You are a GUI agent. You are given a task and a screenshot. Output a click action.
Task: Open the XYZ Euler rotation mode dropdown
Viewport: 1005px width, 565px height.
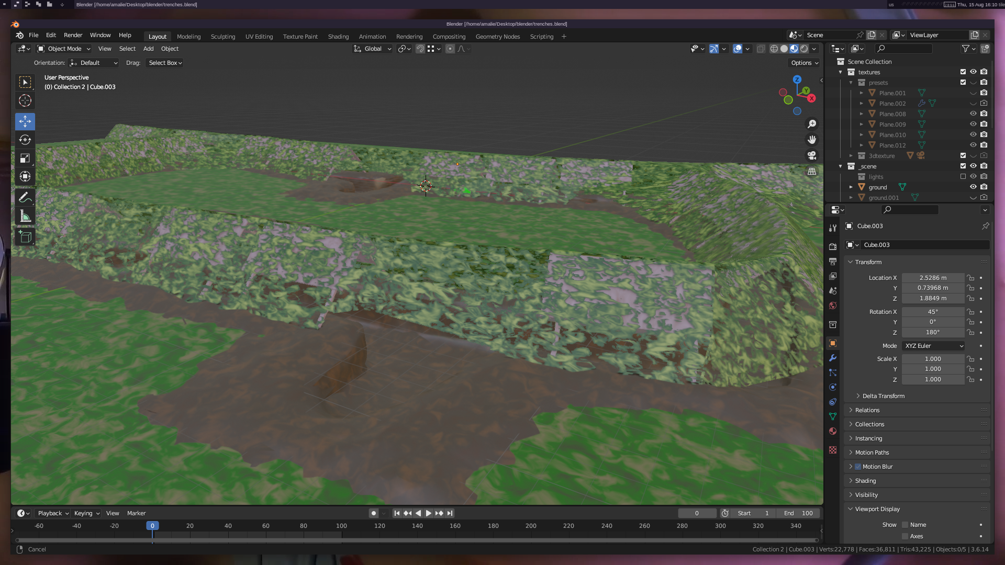coord(933,346)
